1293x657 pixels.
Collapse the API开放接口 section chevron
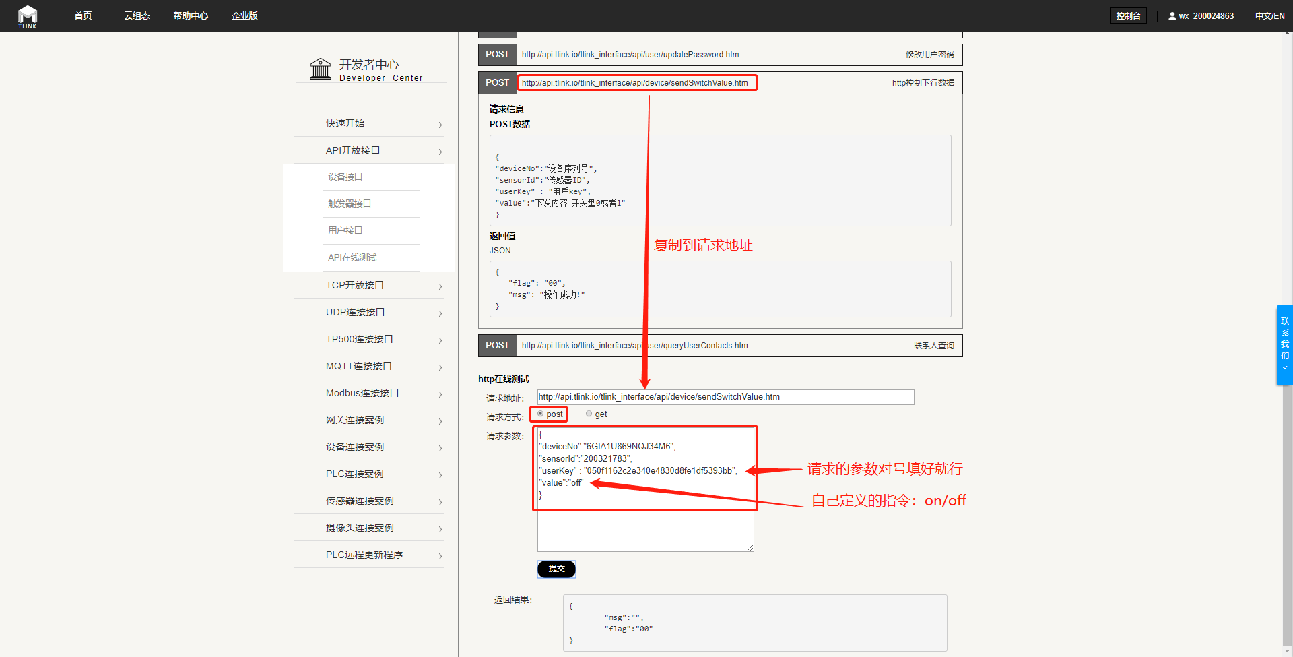(440, 152)
